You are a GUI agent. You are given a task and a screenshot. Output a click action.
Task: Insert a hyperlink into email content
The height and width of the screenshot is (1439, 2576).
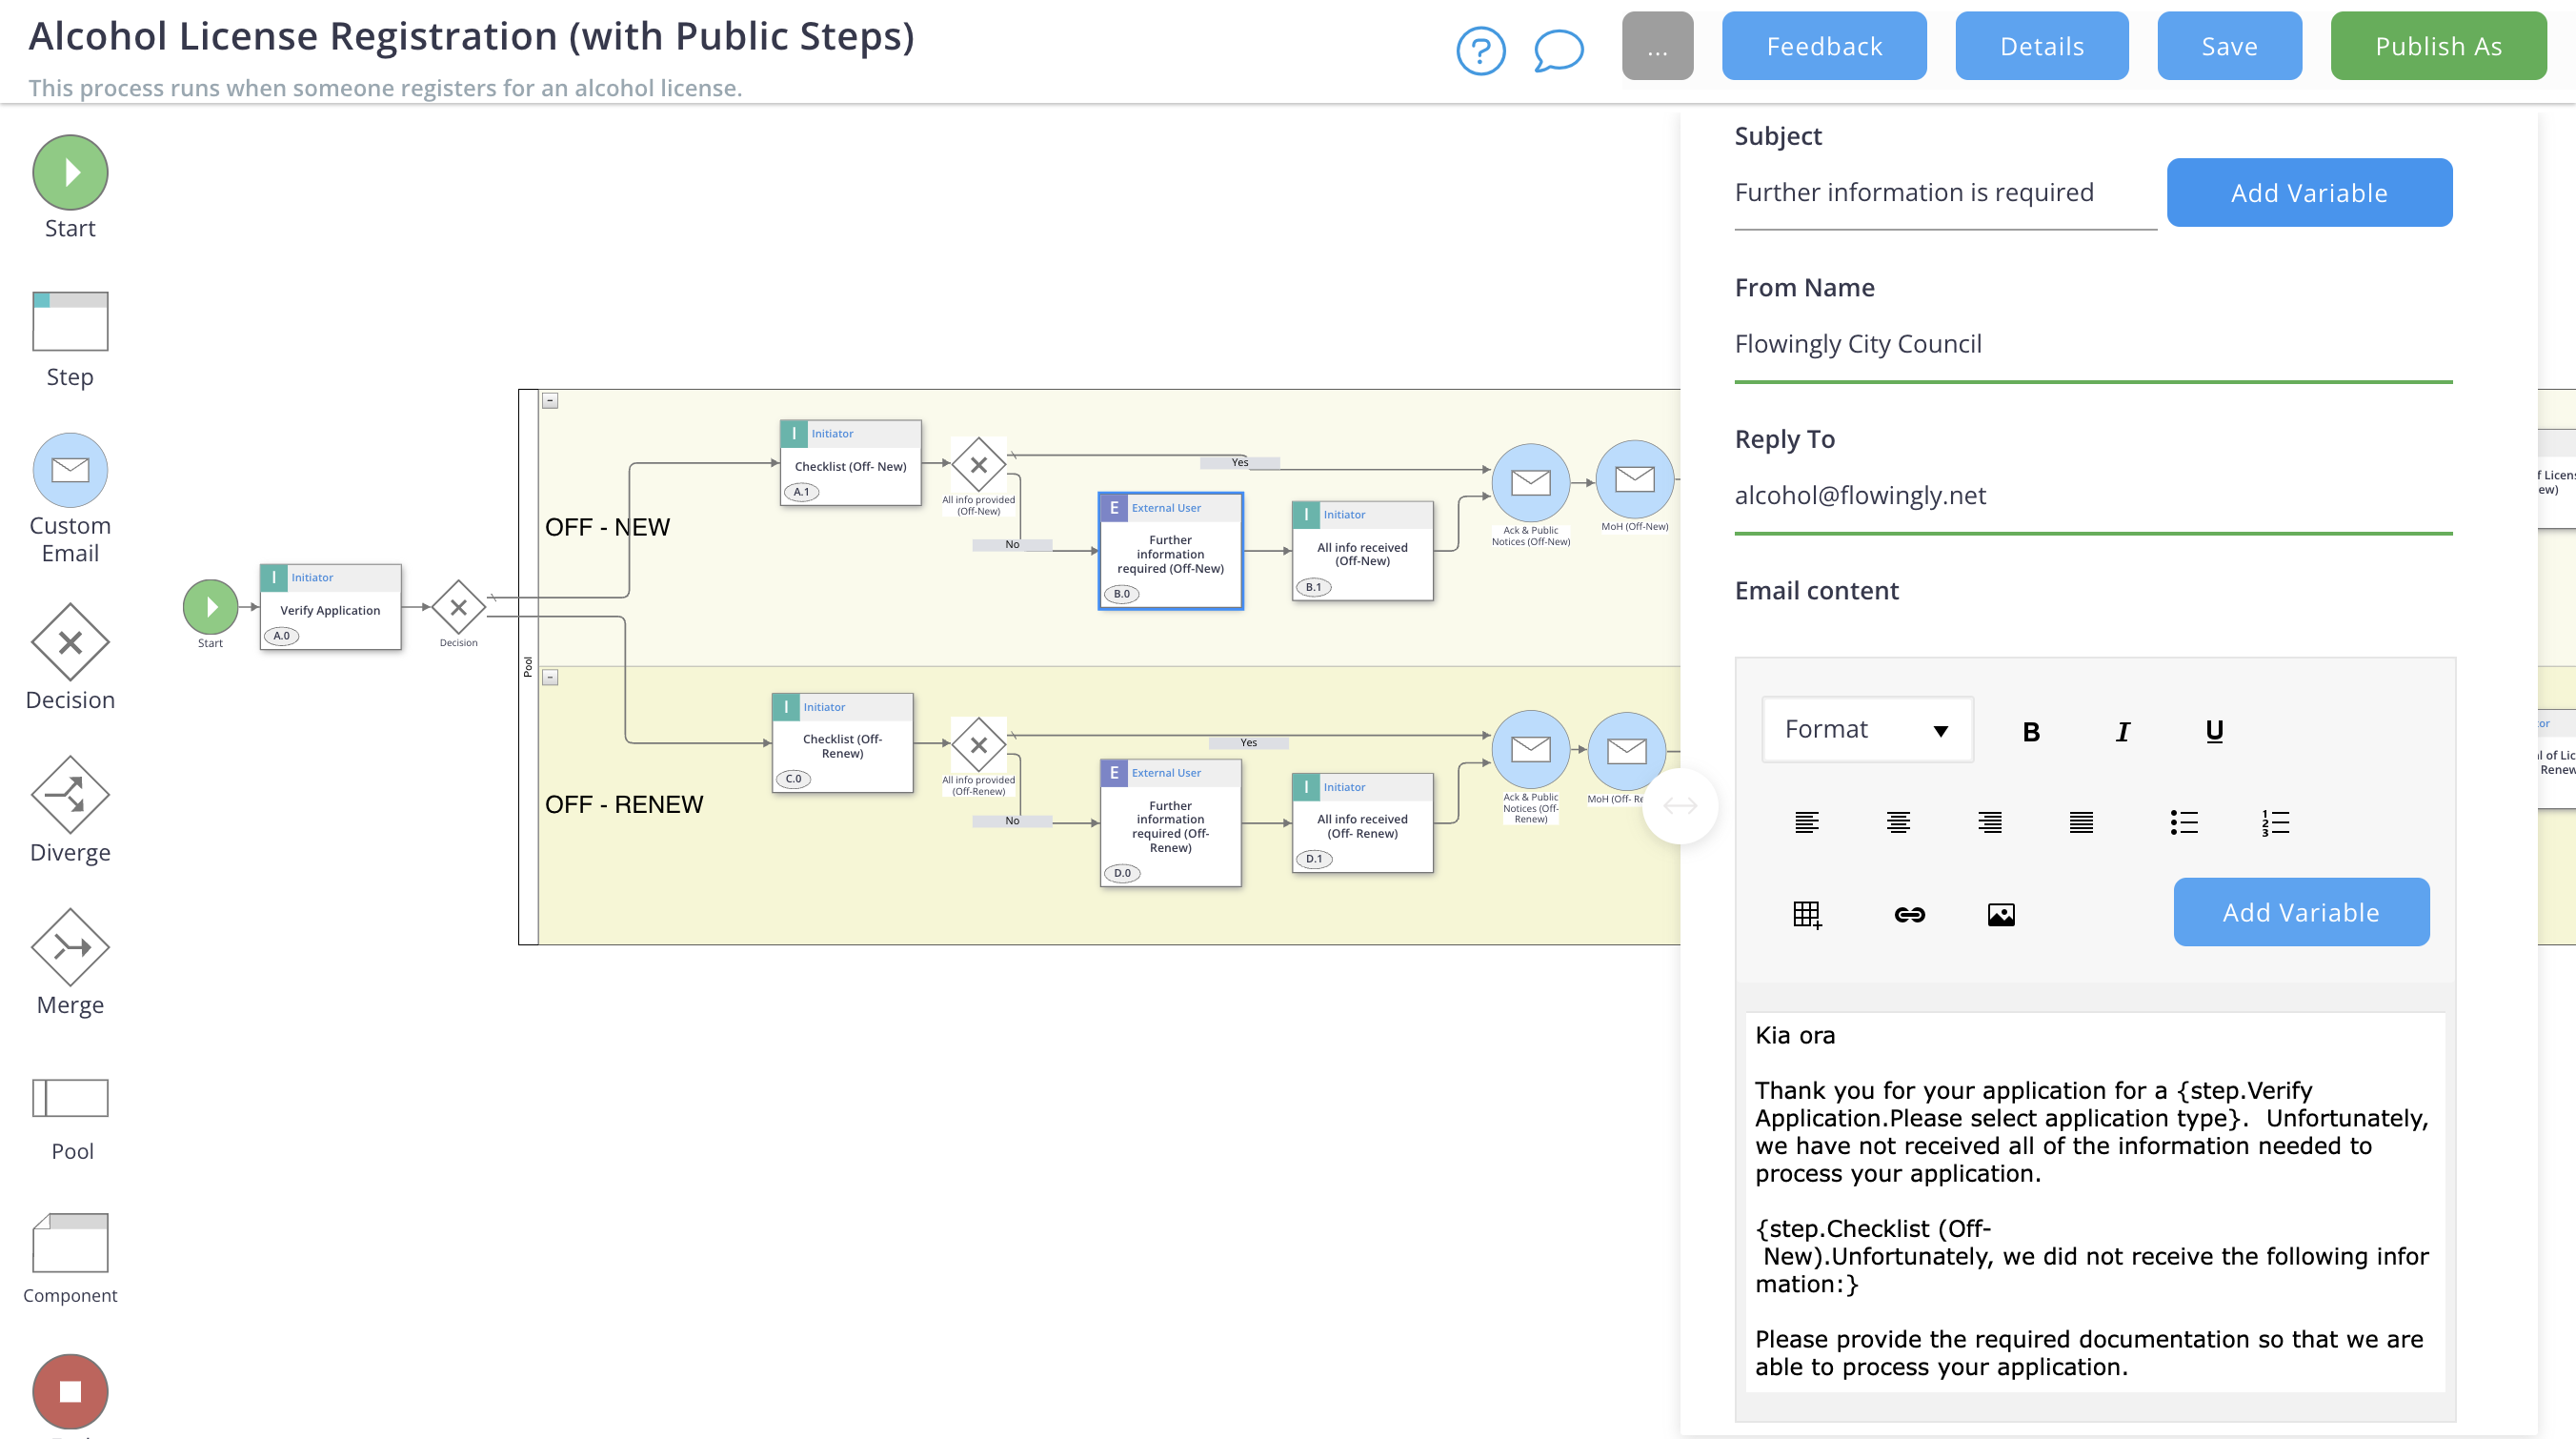tap(1909, 914)
